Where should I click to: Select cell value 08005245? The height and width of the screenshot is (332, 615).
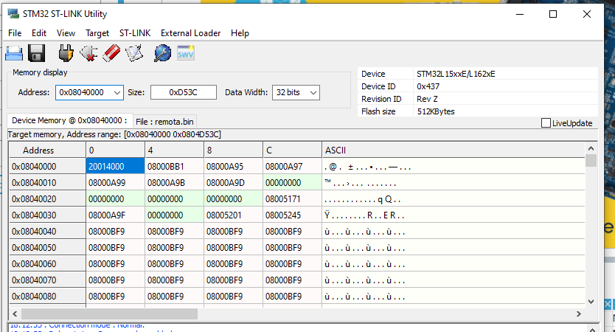click(292, 215)
